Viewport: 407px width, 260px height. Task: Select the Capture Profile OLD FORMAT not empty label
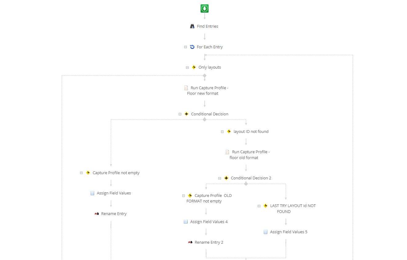pyautogui.click(x=209, y=198)
